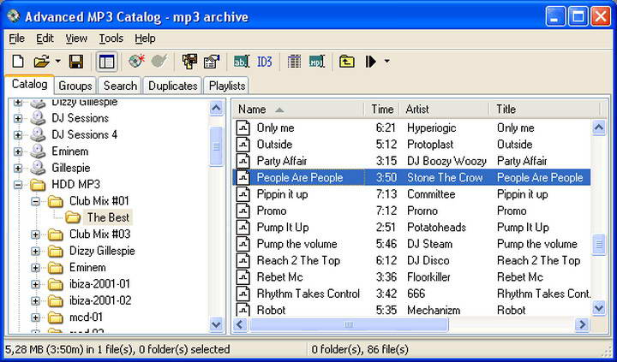Click artist cell 'Potatoheads'

click(x=436, y=228)
